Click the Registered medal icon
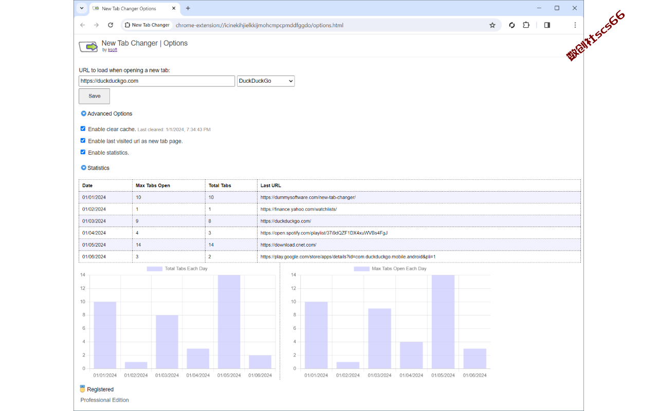658x411 pixels. (82, 389)
